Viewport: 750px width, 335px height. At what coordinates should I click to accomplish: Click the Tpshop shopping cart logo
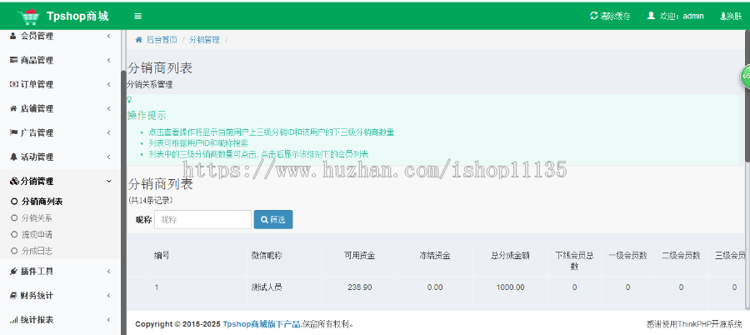(28, 17)
